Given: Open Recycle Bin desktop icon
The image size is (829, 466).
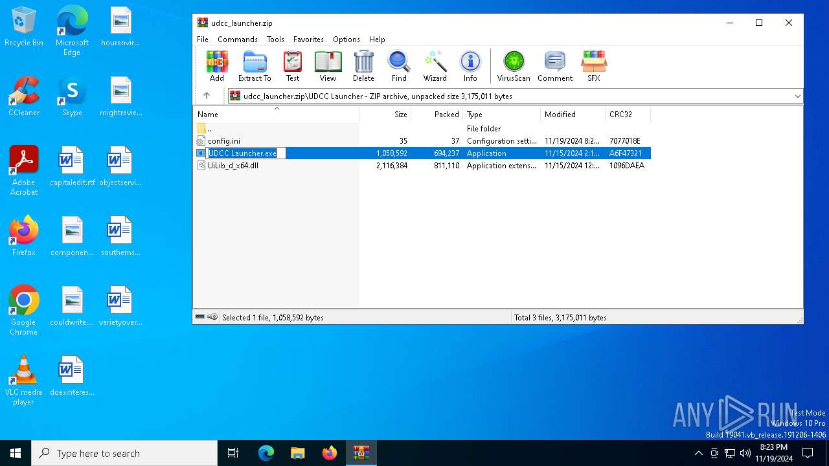Looking at the screenshot, I should [x=24, y=27].
